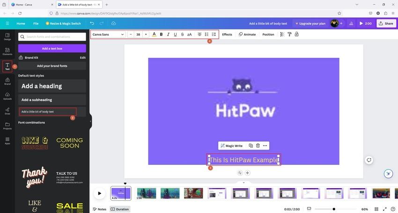Open the Projects folder panel
398x213 pixels.
[7, 126]
